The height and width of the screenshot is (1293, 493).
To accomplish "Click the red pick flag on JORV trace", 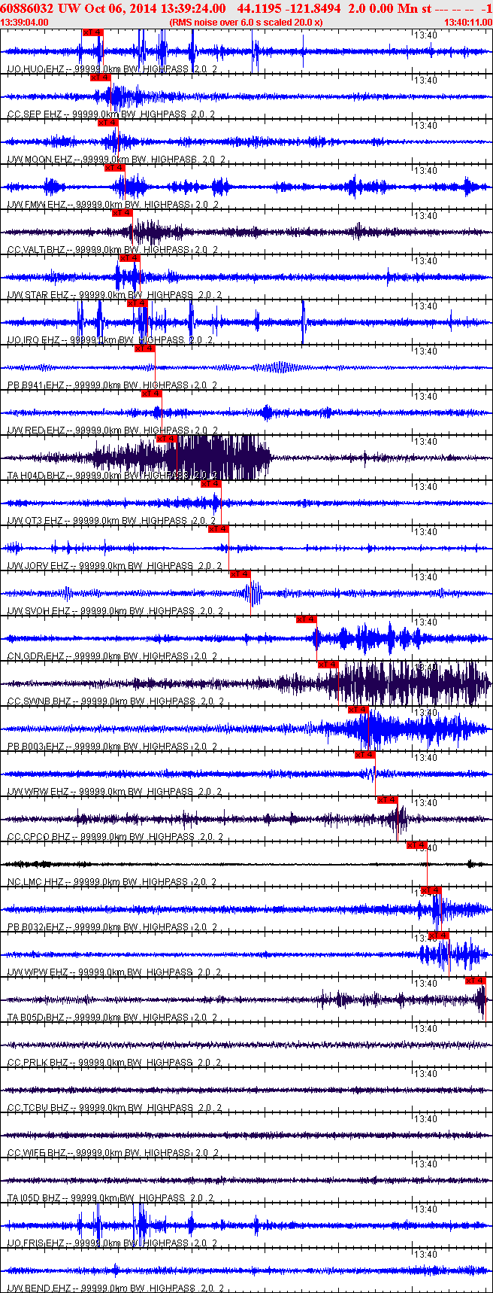I will [x=218, y=529].
